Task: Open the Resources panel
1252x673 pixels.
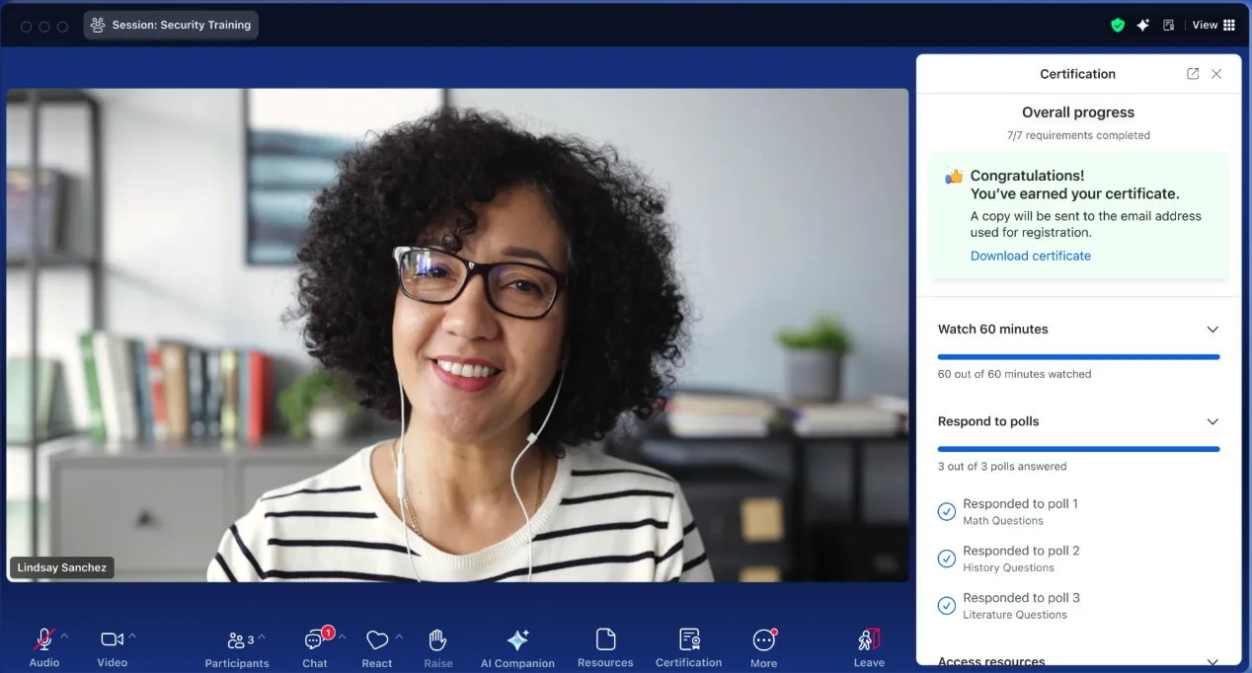Action: [x=605, y=646]
